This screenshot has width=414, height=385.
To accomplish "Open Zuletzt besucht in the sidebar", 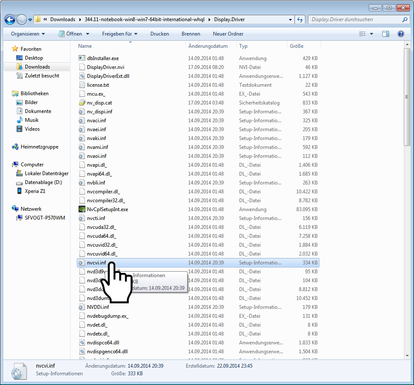I will 42,76.
